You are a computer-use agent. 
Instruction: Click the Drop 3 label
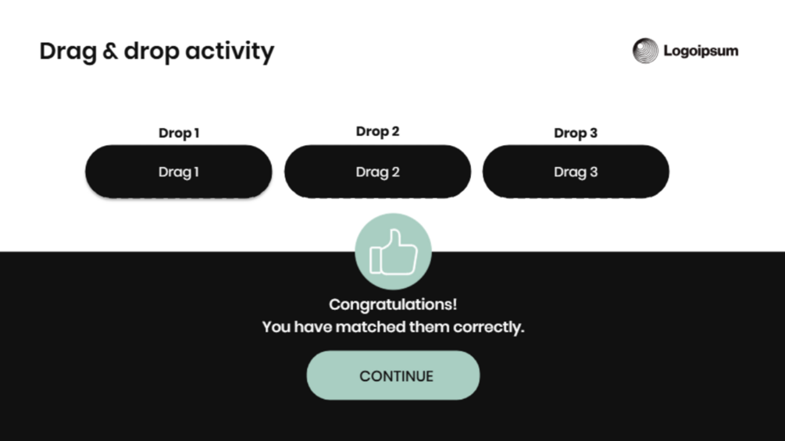(x=576, y=133)
